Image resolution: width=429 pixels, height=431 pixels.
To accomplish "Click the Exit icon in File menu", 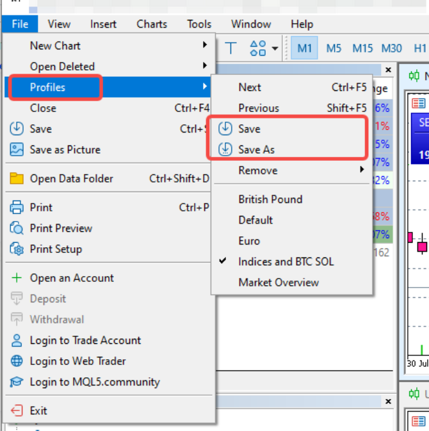I will (17, 411).
